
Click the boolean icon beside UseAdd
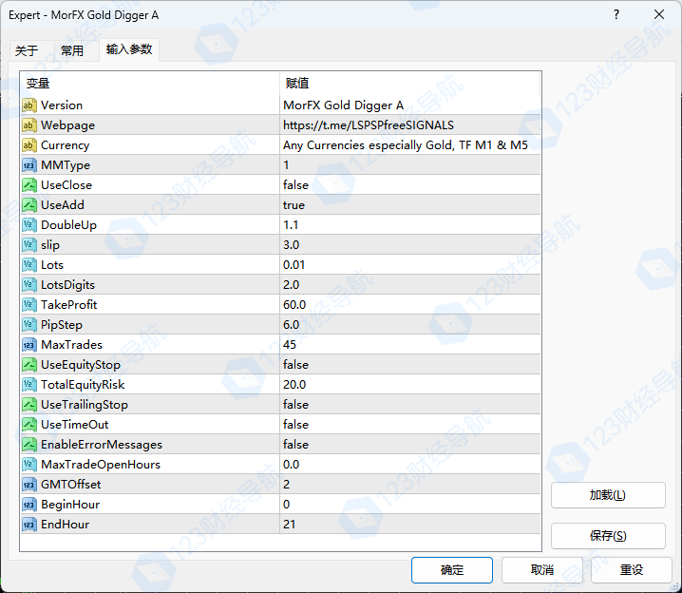tap(29, 205)
